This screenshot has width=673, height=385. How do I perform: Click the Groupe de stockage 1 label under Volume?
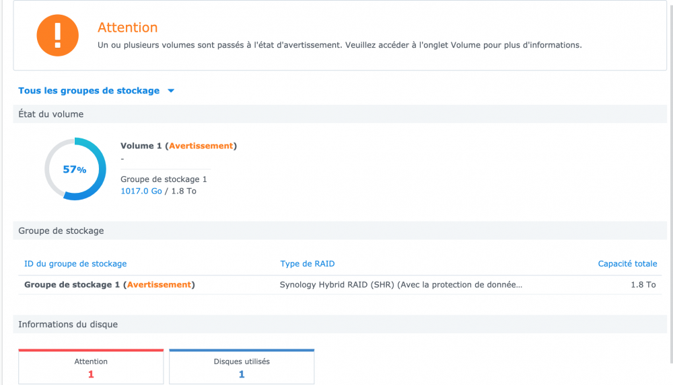(x=164, y=179)
